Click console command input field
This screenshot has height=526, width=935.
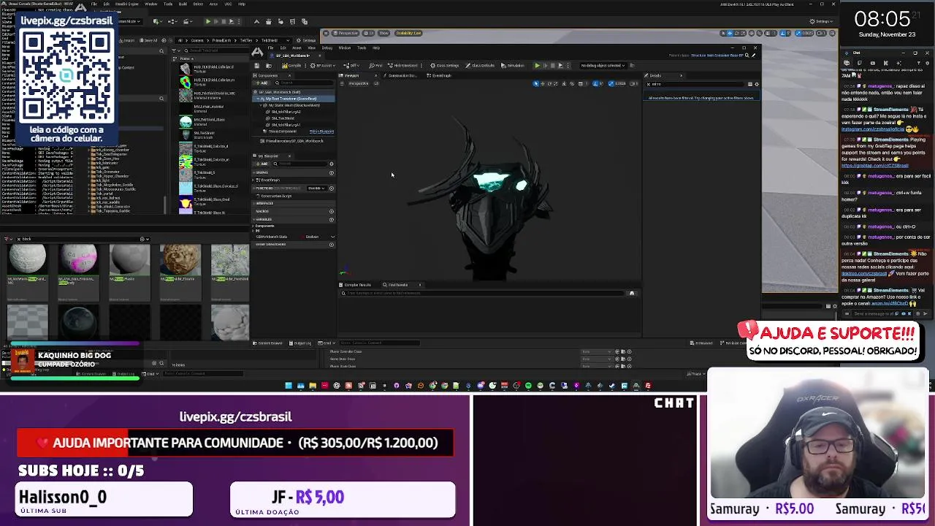tap(380, 343)
